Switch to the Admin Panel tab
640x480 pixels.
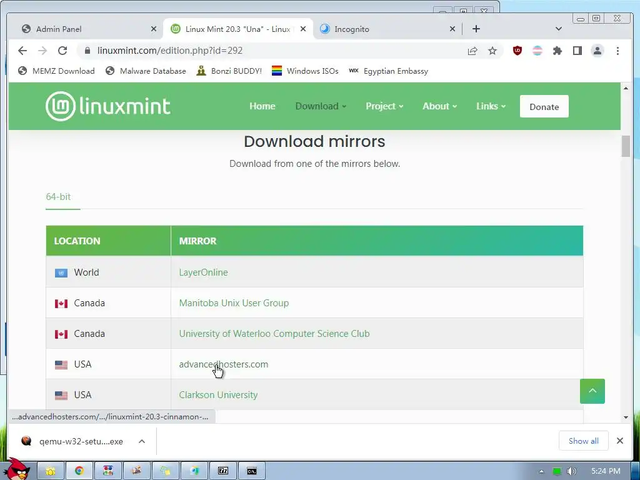87,29
